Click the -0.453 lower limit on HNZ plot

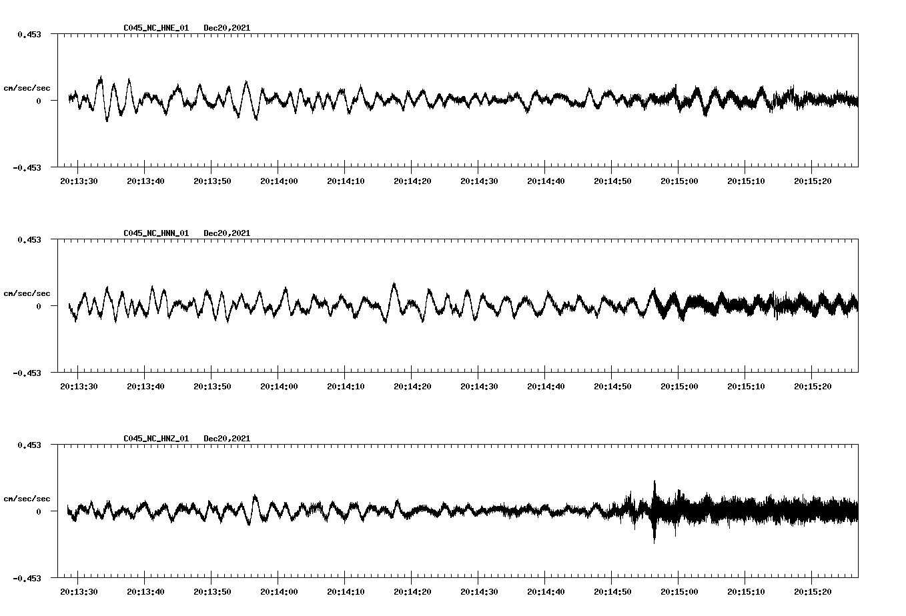pyautogui.click(x=27, y=579)
